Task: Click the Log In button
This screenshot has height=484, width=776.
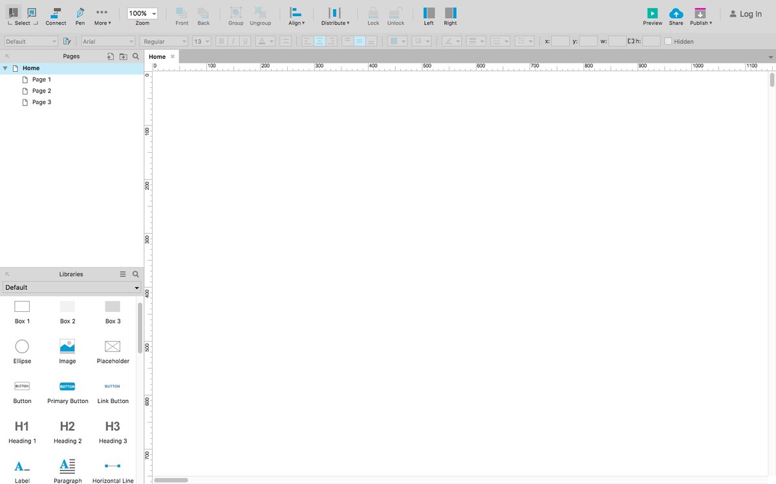Action: (746, 14)
